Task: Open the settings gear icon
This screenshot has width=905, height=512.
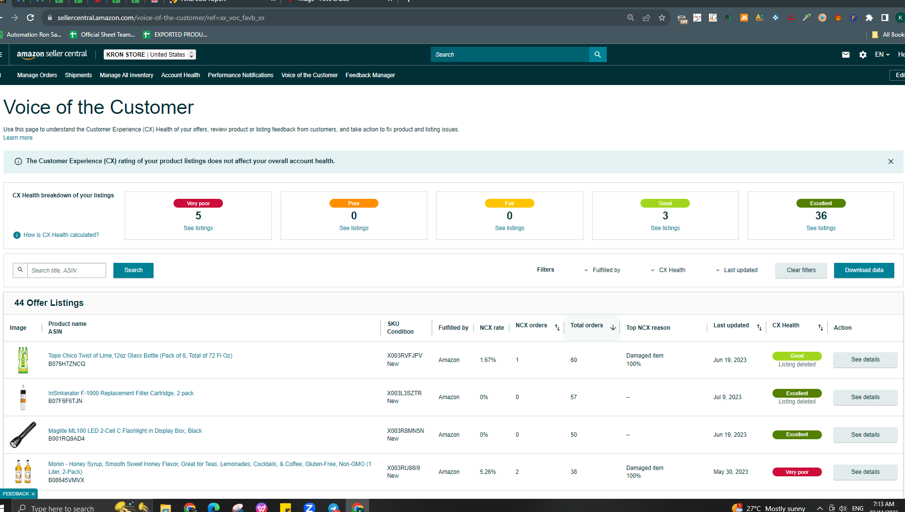Action: click(x=863, y=55)
